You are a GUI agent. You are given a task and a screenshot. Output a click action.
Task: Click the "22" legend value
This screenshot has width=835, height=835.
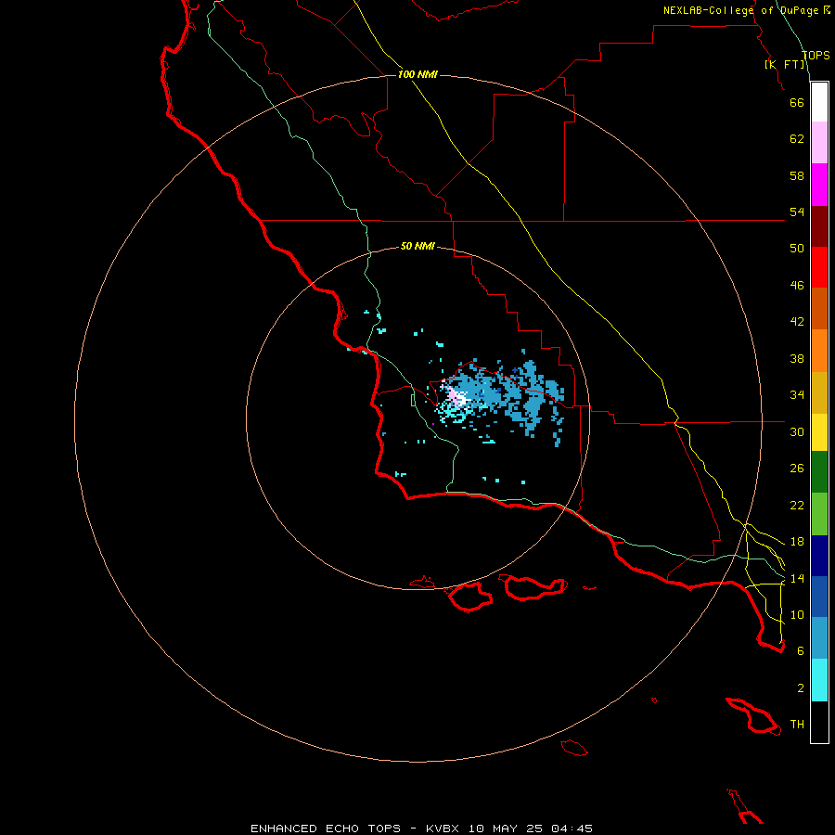tap(797, 505)
